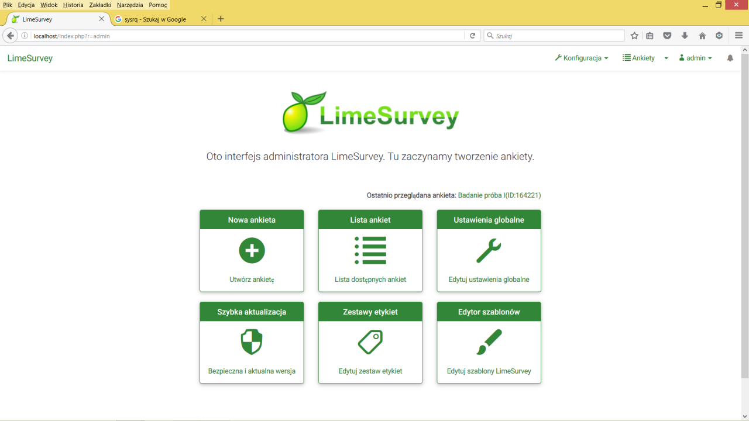Open Edycja menu

point(26,5)
